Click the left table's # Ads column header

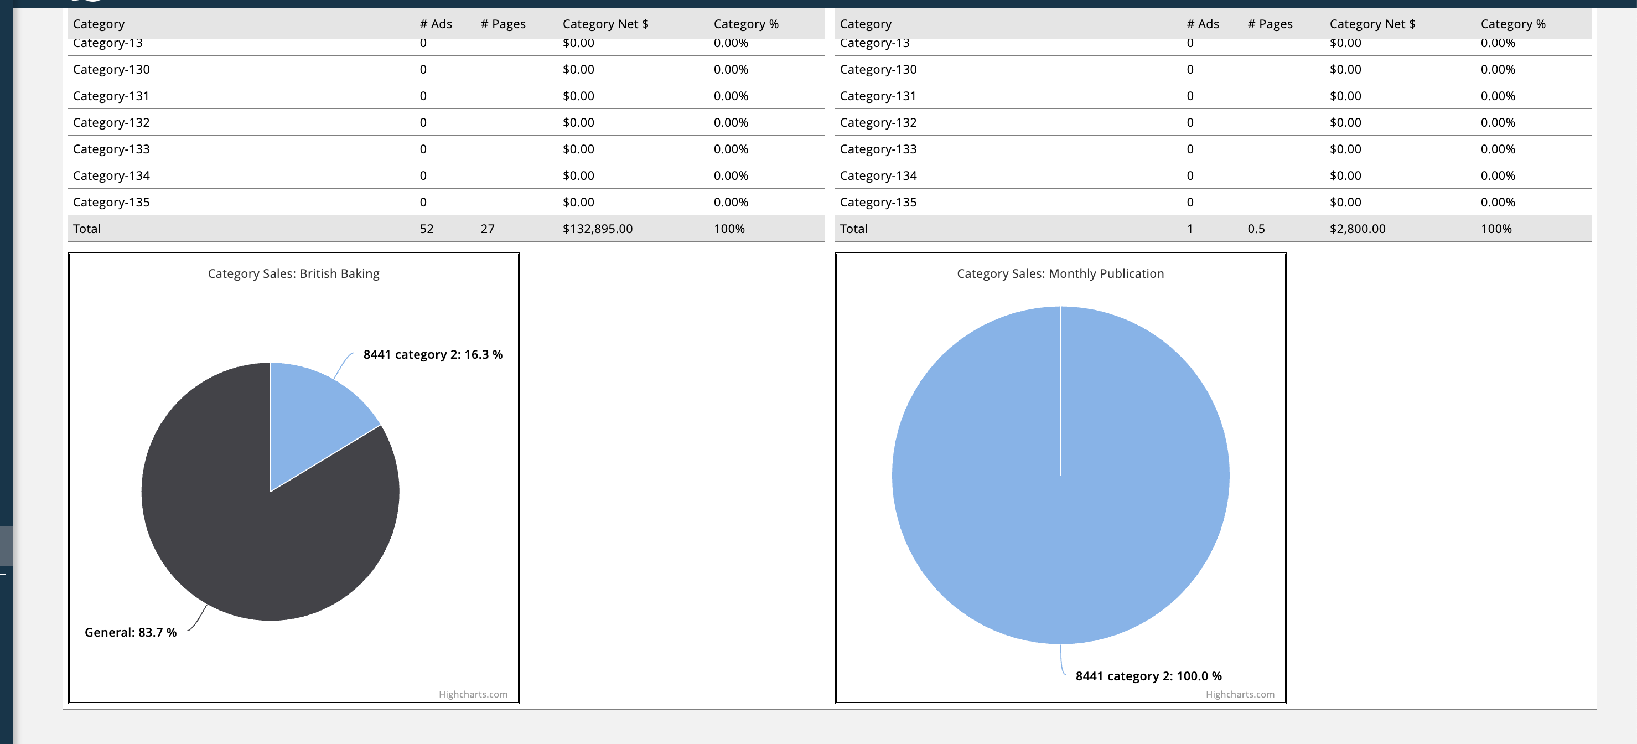coord(436,24)
